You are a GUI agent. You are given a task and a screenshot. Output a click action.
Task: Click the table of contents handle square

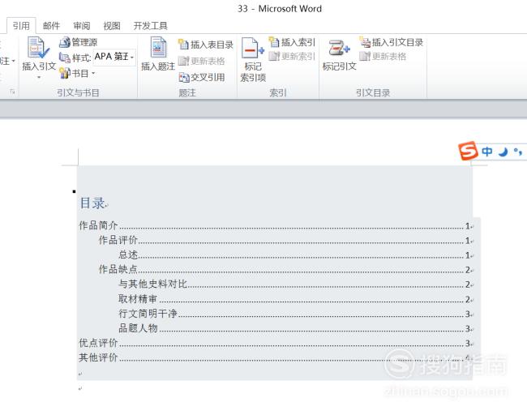point(74,191)
